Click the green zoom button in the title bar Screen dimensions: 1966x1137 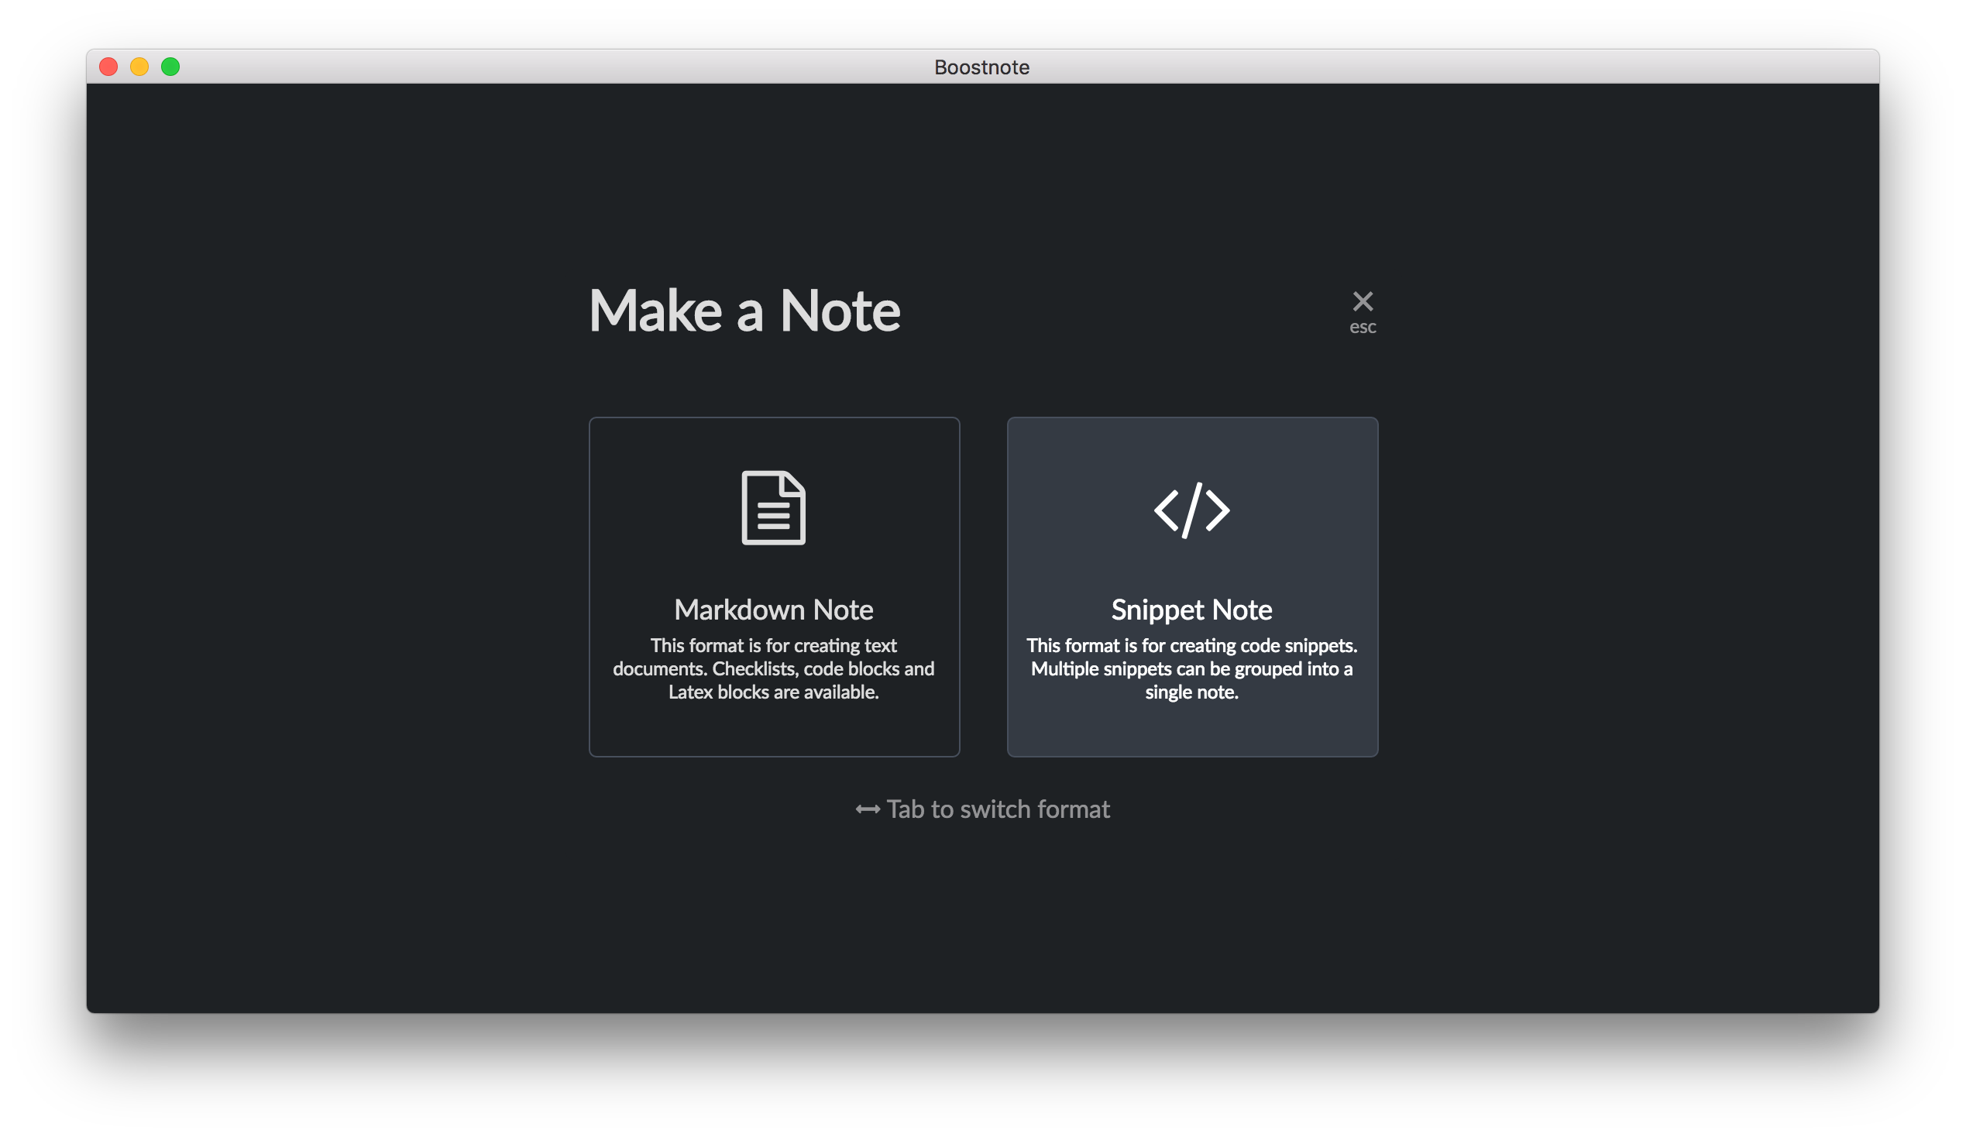(x=170, y=67)
